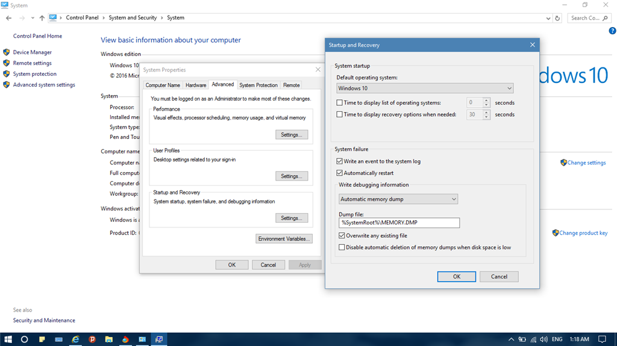The height and width of the screenshot is (346, 617).
Task: Click the shield icon beside Change settings
Action: (x=563, y=162)
